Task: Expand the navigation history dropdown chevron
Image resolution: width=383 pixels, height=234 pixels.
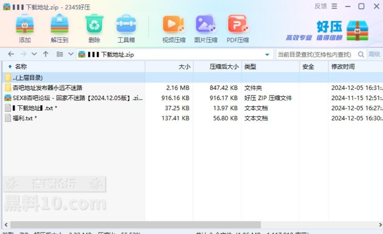Action: point(34,54)
